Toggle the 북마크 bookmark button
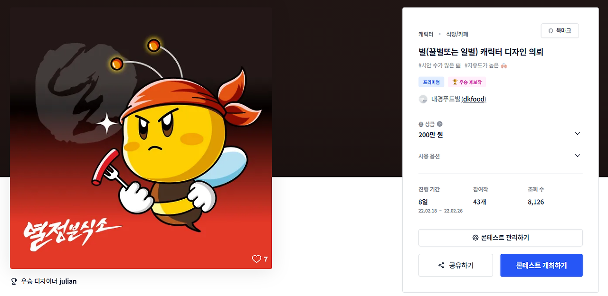This screenshot has height=296, width=608. coord(560,30)
